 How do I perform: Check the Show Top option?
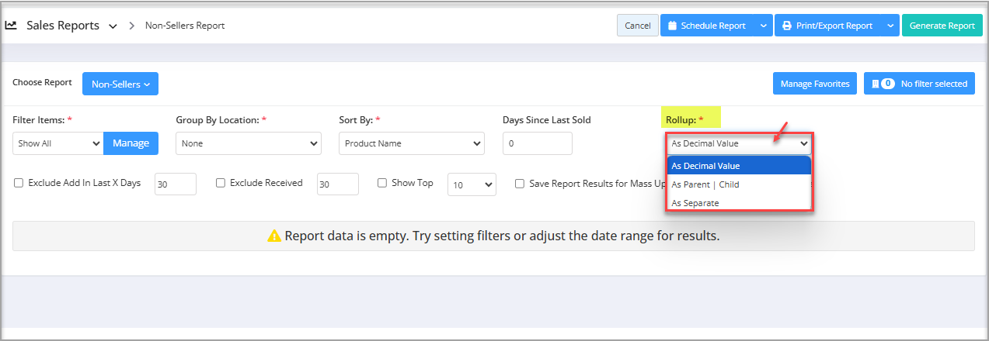click(382, 184)
